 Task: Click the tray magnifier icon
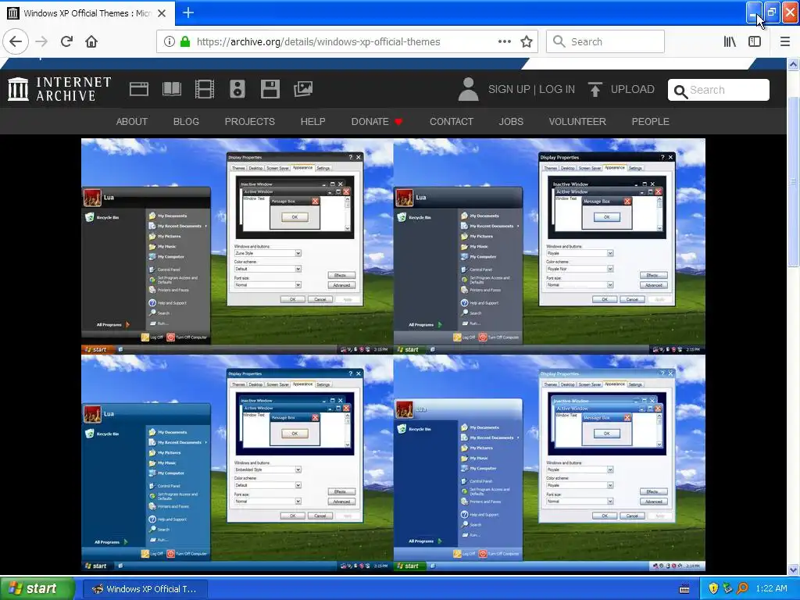tap(742, 588)
